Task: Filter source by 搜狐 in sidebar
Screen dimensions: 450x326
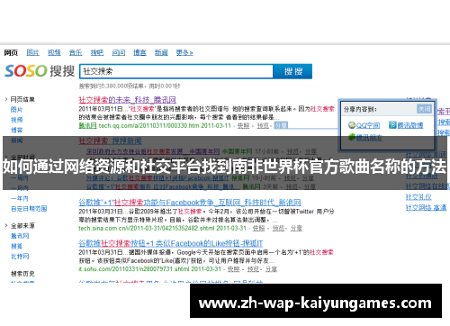Action: coord(16,246)
